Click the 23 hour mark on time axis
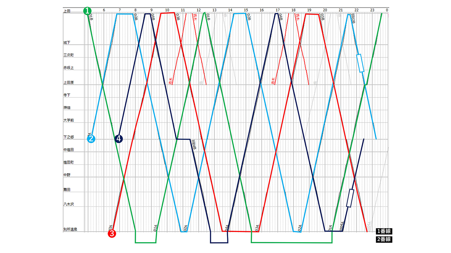The width and height of the screenshot is (451, 253). [x=372, y=9]
